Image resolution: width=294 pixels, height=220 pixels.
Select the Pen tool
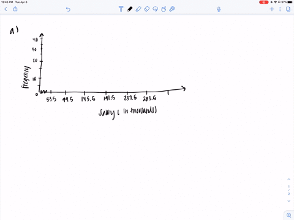130,9
